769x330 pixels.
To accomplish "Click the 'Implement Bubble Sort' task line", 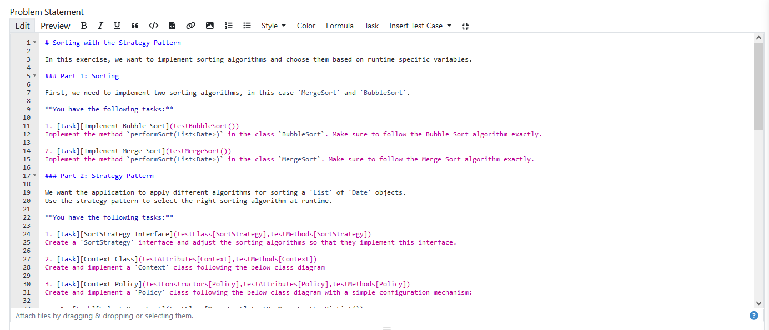I will click(142, 126).
